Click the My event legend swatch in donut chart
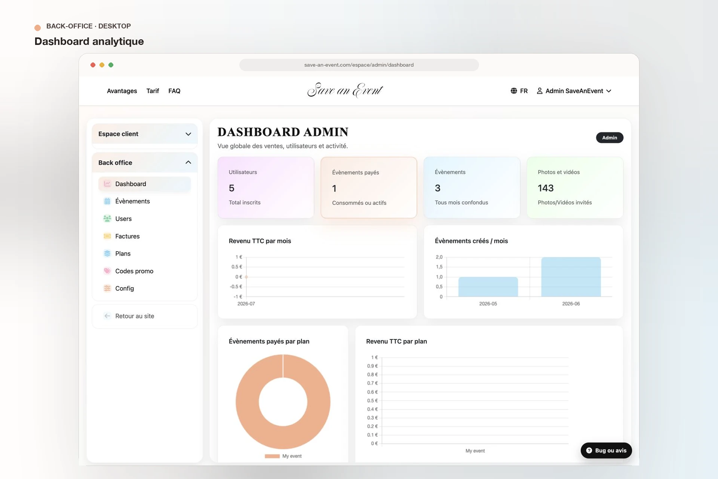 [272, 456]
